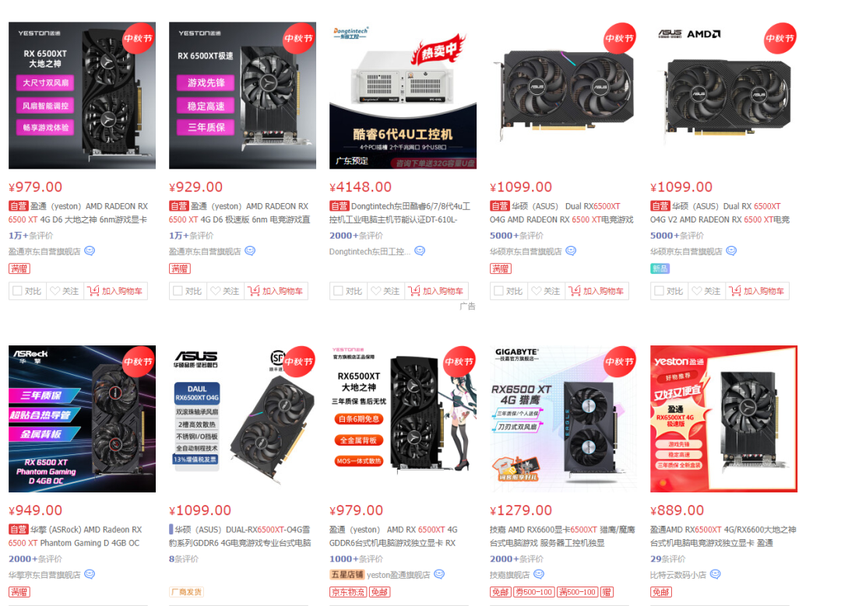Image resolution: width=841 pixels, height=606 pixels.
Task: Open 1万+条评价 reviews of ¥929.00 item
Action: [x=191, y=235]
